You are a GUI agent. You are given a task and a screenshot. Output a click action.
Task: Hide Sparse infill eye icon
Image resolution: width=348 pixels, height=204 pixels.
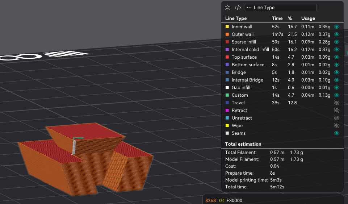click(336, 42)
